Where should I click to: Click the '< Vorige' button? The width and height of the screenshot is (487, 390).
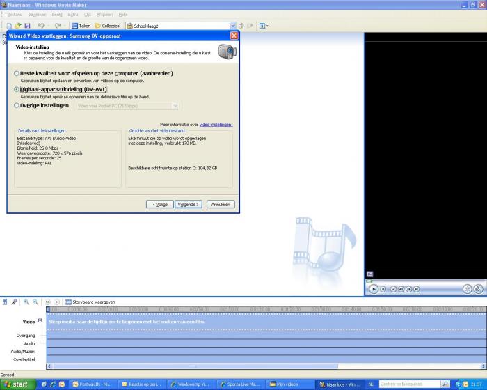point(160,204)
